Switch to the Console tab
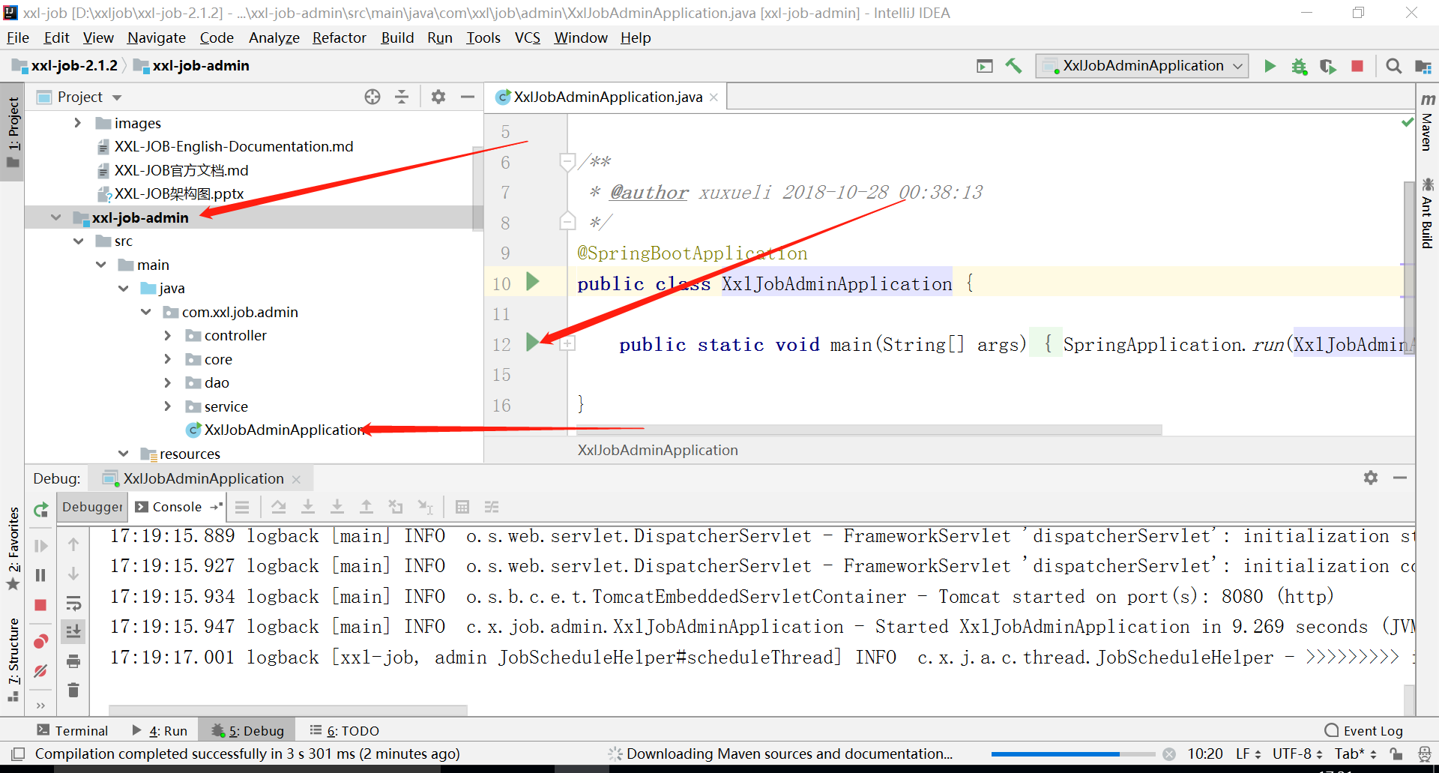This screenshot has width=1439, height=773. click(177, 507)
